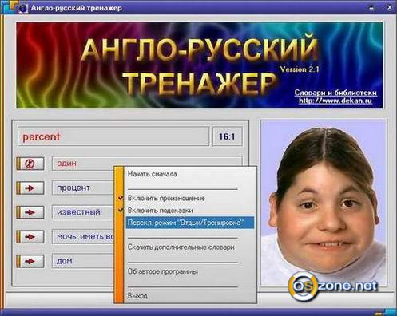Click the crossed-out icon button beside "один"
Viewport: 397px width, 316px height.
[x=30, y=164]
